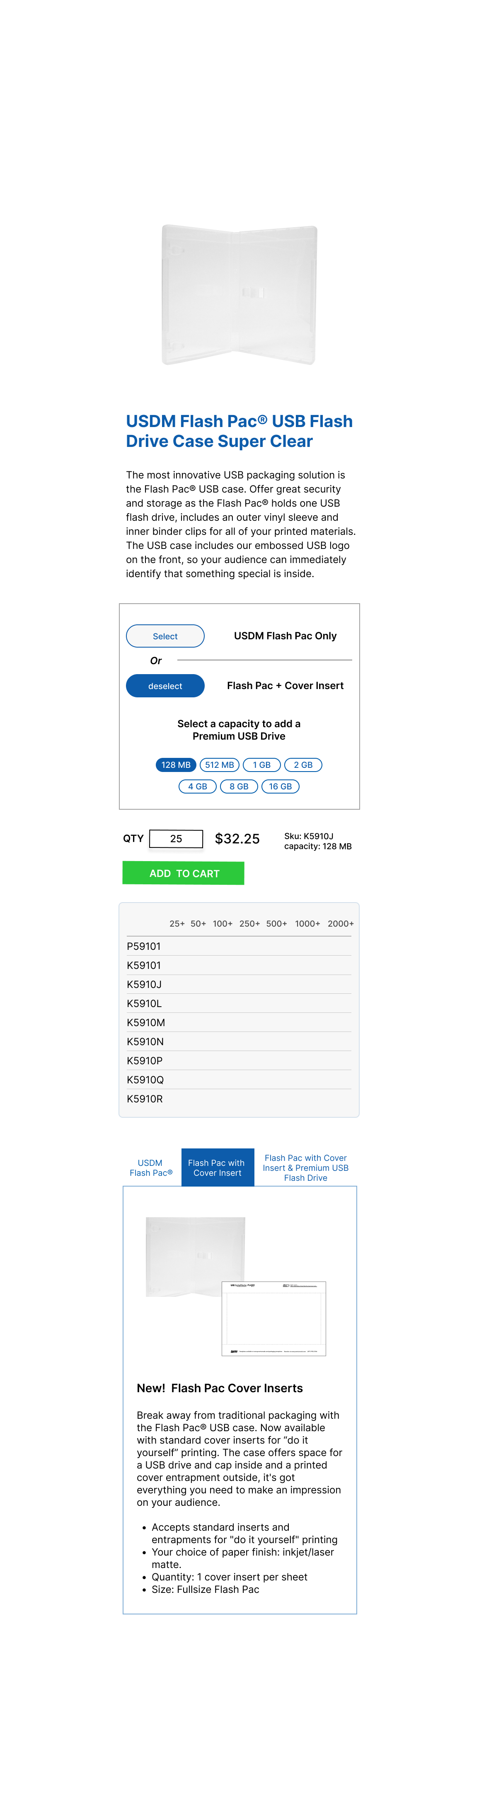Click the cover insert sheet image

[x=274, y=1318]
